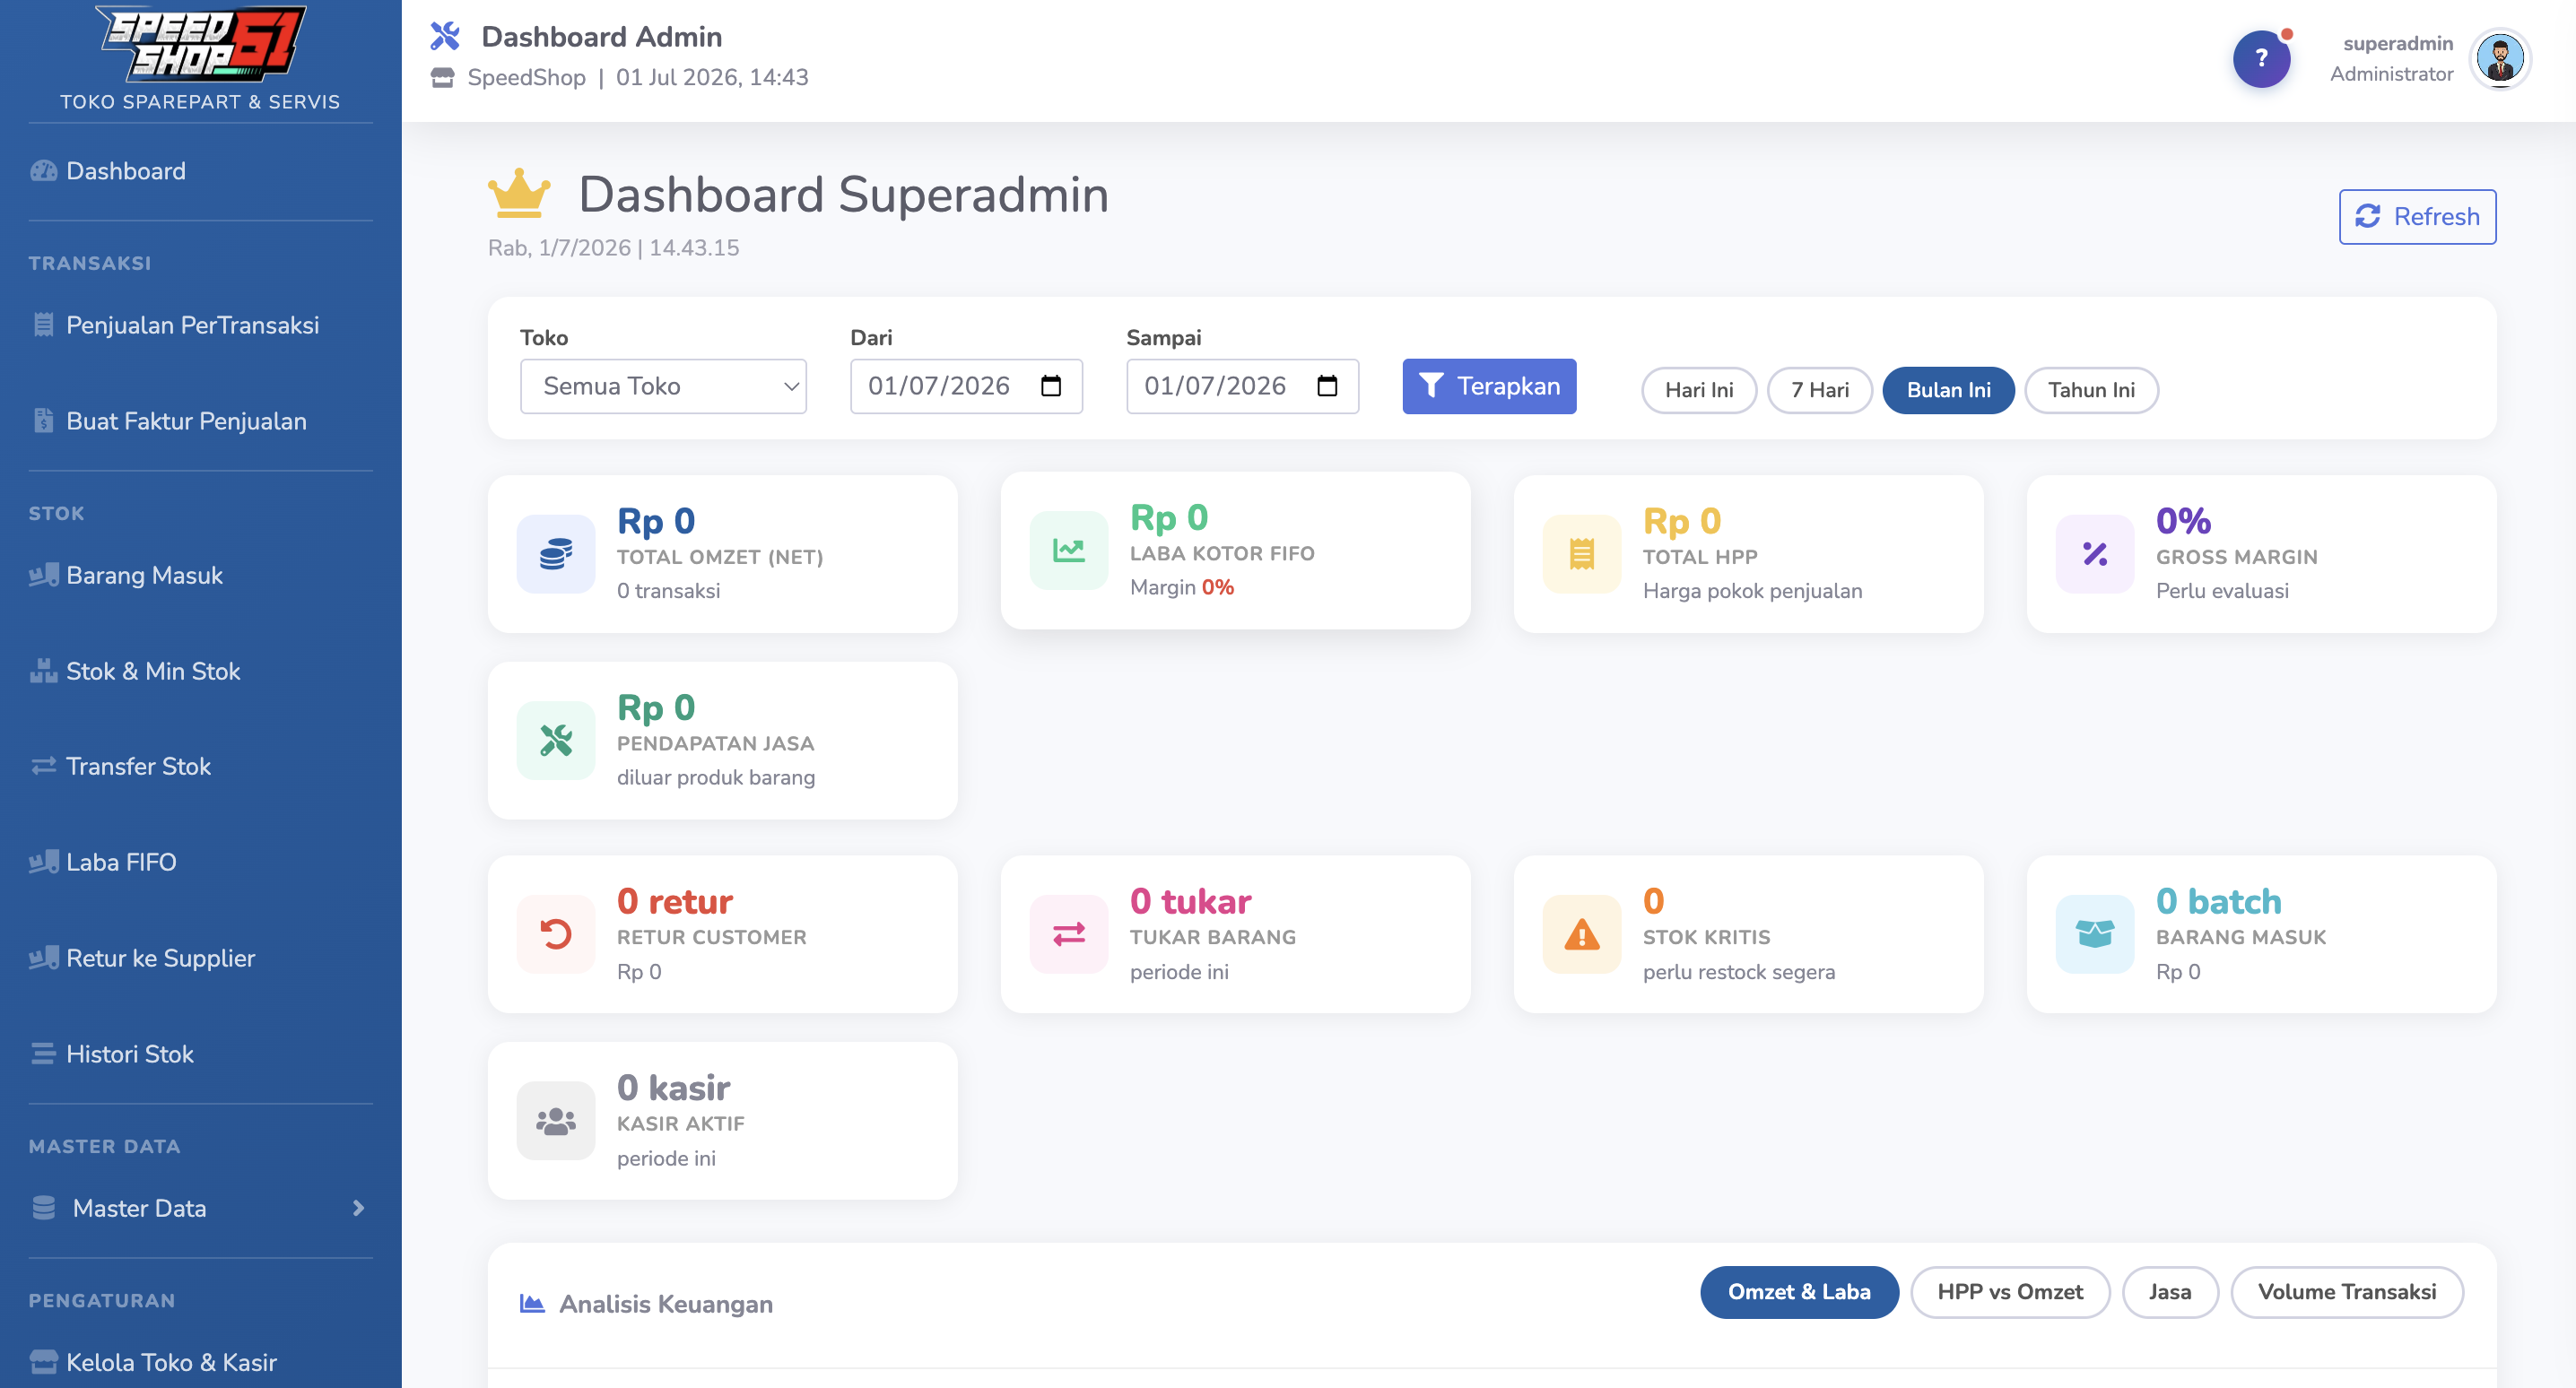Image resolution: width=2576 pixels, height=1388 pixels.
Task: Switch to HPP vs Omzet chart tab
Action: pos(2010,1292)
